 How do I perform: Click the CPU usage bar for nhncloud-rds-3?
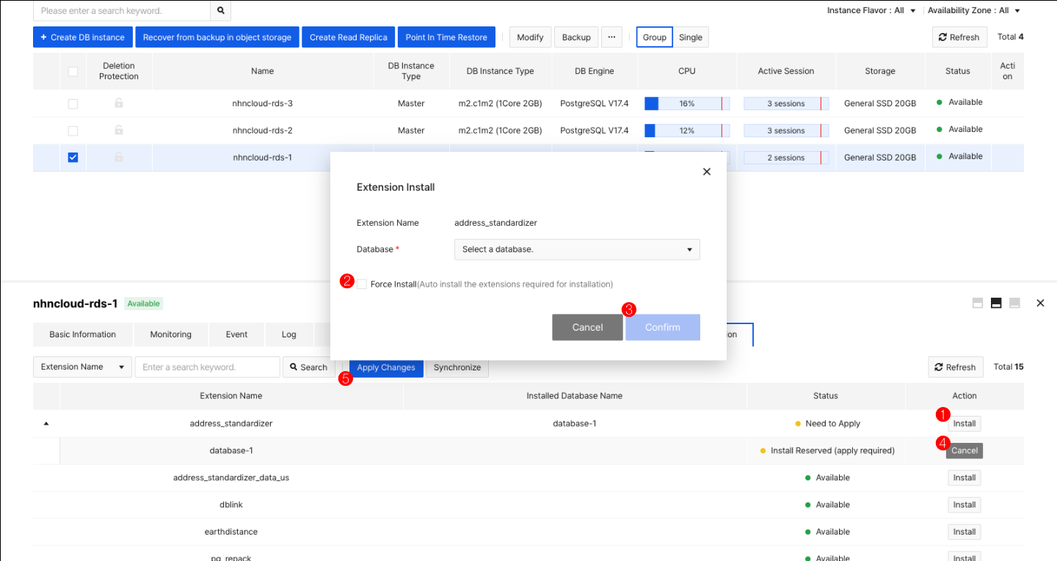coord(686,103)
